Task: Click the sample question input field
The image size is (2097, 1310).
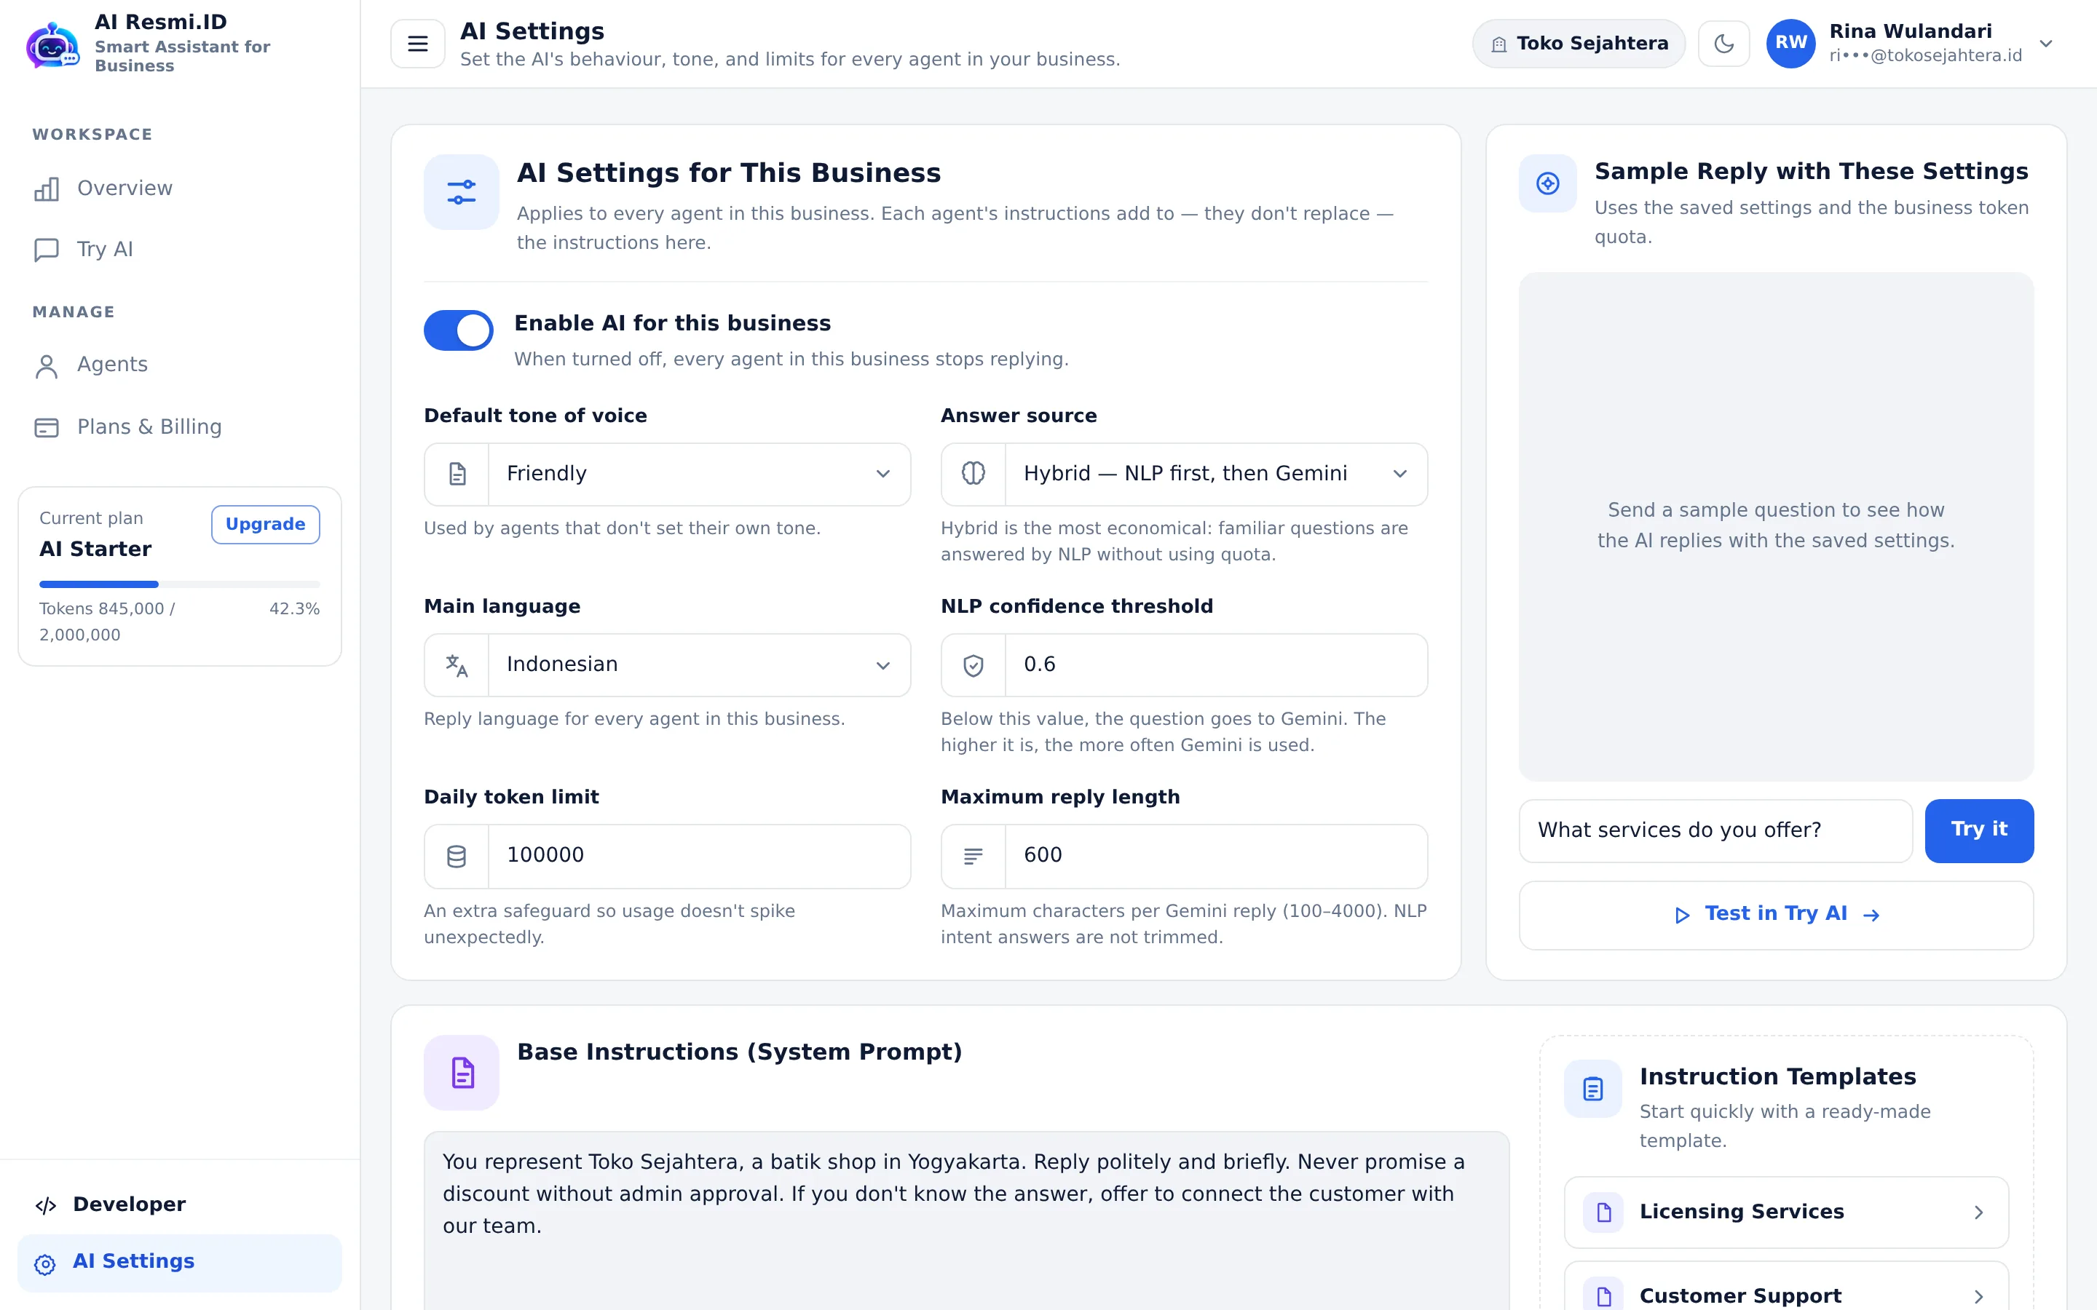Action: click(x=1715, y=831)
